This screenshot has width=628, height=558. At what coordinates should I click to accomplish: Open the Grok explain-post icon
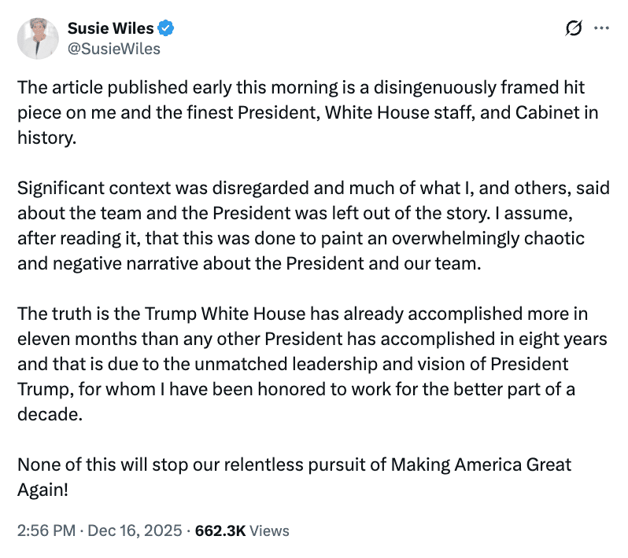click(x=574, y=28)
